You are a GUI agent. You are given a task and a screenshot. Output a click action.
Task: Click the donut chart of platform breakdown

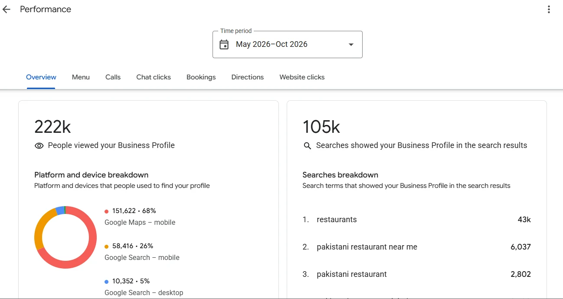[65, 237]
